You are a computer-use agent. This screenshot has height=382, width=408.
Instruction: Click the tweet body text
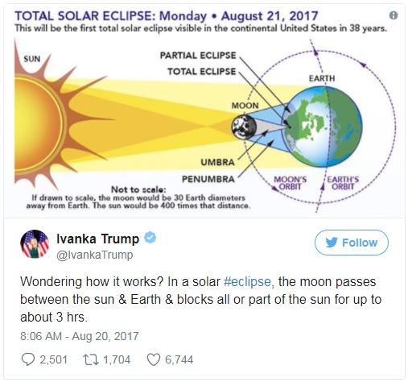[200, 300]
